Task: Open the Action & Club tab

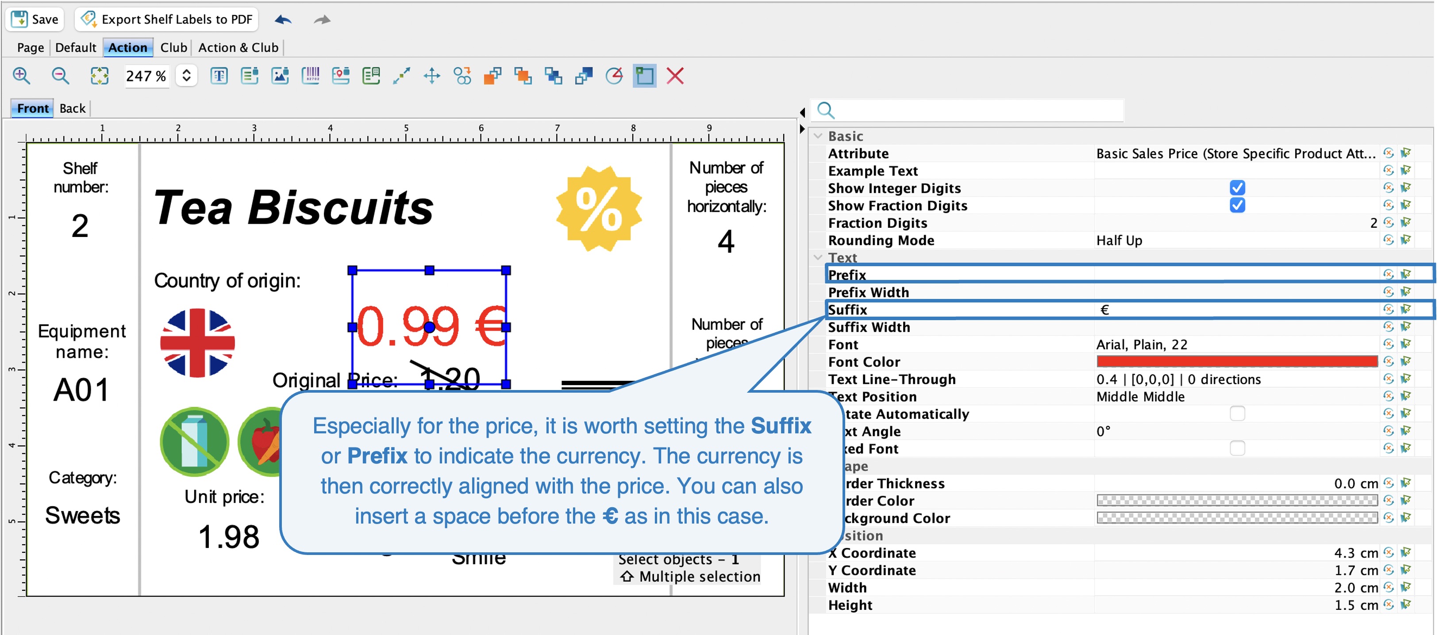Action: (x=238, y=47)
